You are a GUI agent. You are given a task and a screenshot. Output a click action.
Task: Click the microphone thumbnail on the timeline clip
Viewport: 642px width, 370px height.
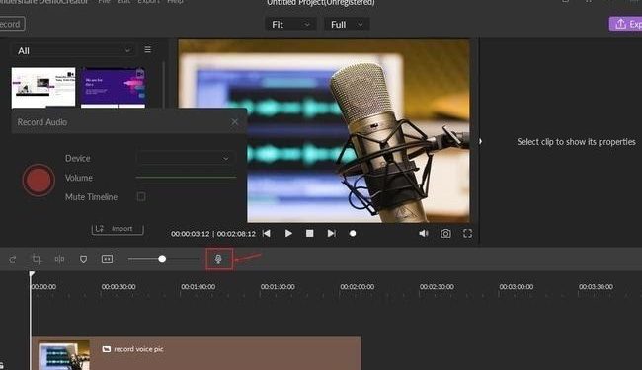click(x=64, y=355)
